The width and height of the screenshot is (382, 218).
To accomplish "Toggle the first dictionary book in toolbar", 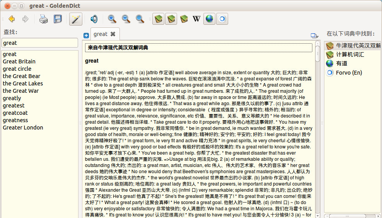I will pyautogui.click(x=159, y=19).
